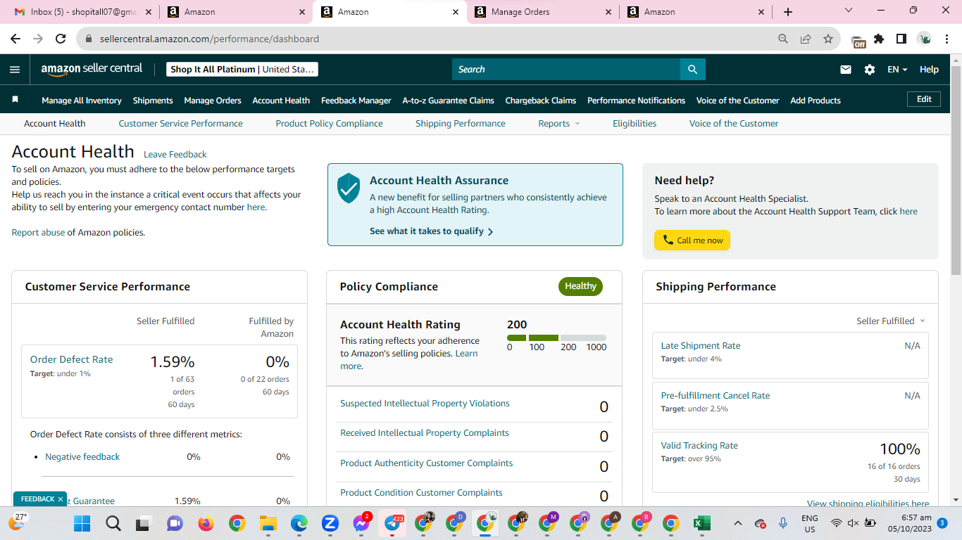Open the Chrome profile avatar
Viewport: 962px width, 540px height.
[924, 39]
